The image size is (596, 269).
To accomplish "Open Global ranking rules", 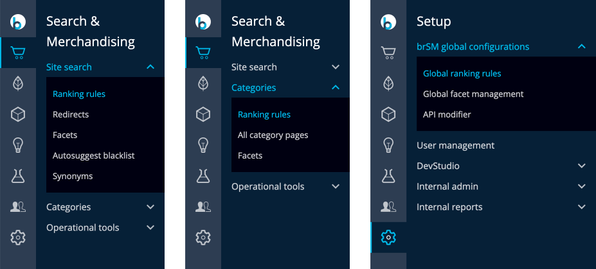I will pos(462,74).
